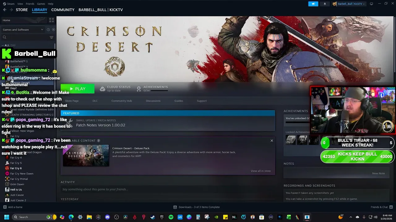Create a New Note
The width and height of the screenshot is (396, 222).
click(378, 173)
